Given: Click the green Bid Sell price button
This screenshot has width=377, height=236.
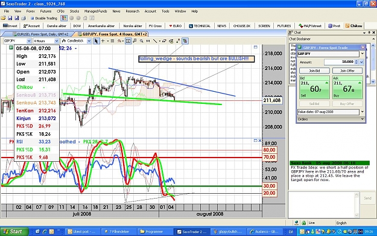Looking at the screenshot, I should click(x=314, y=88).
